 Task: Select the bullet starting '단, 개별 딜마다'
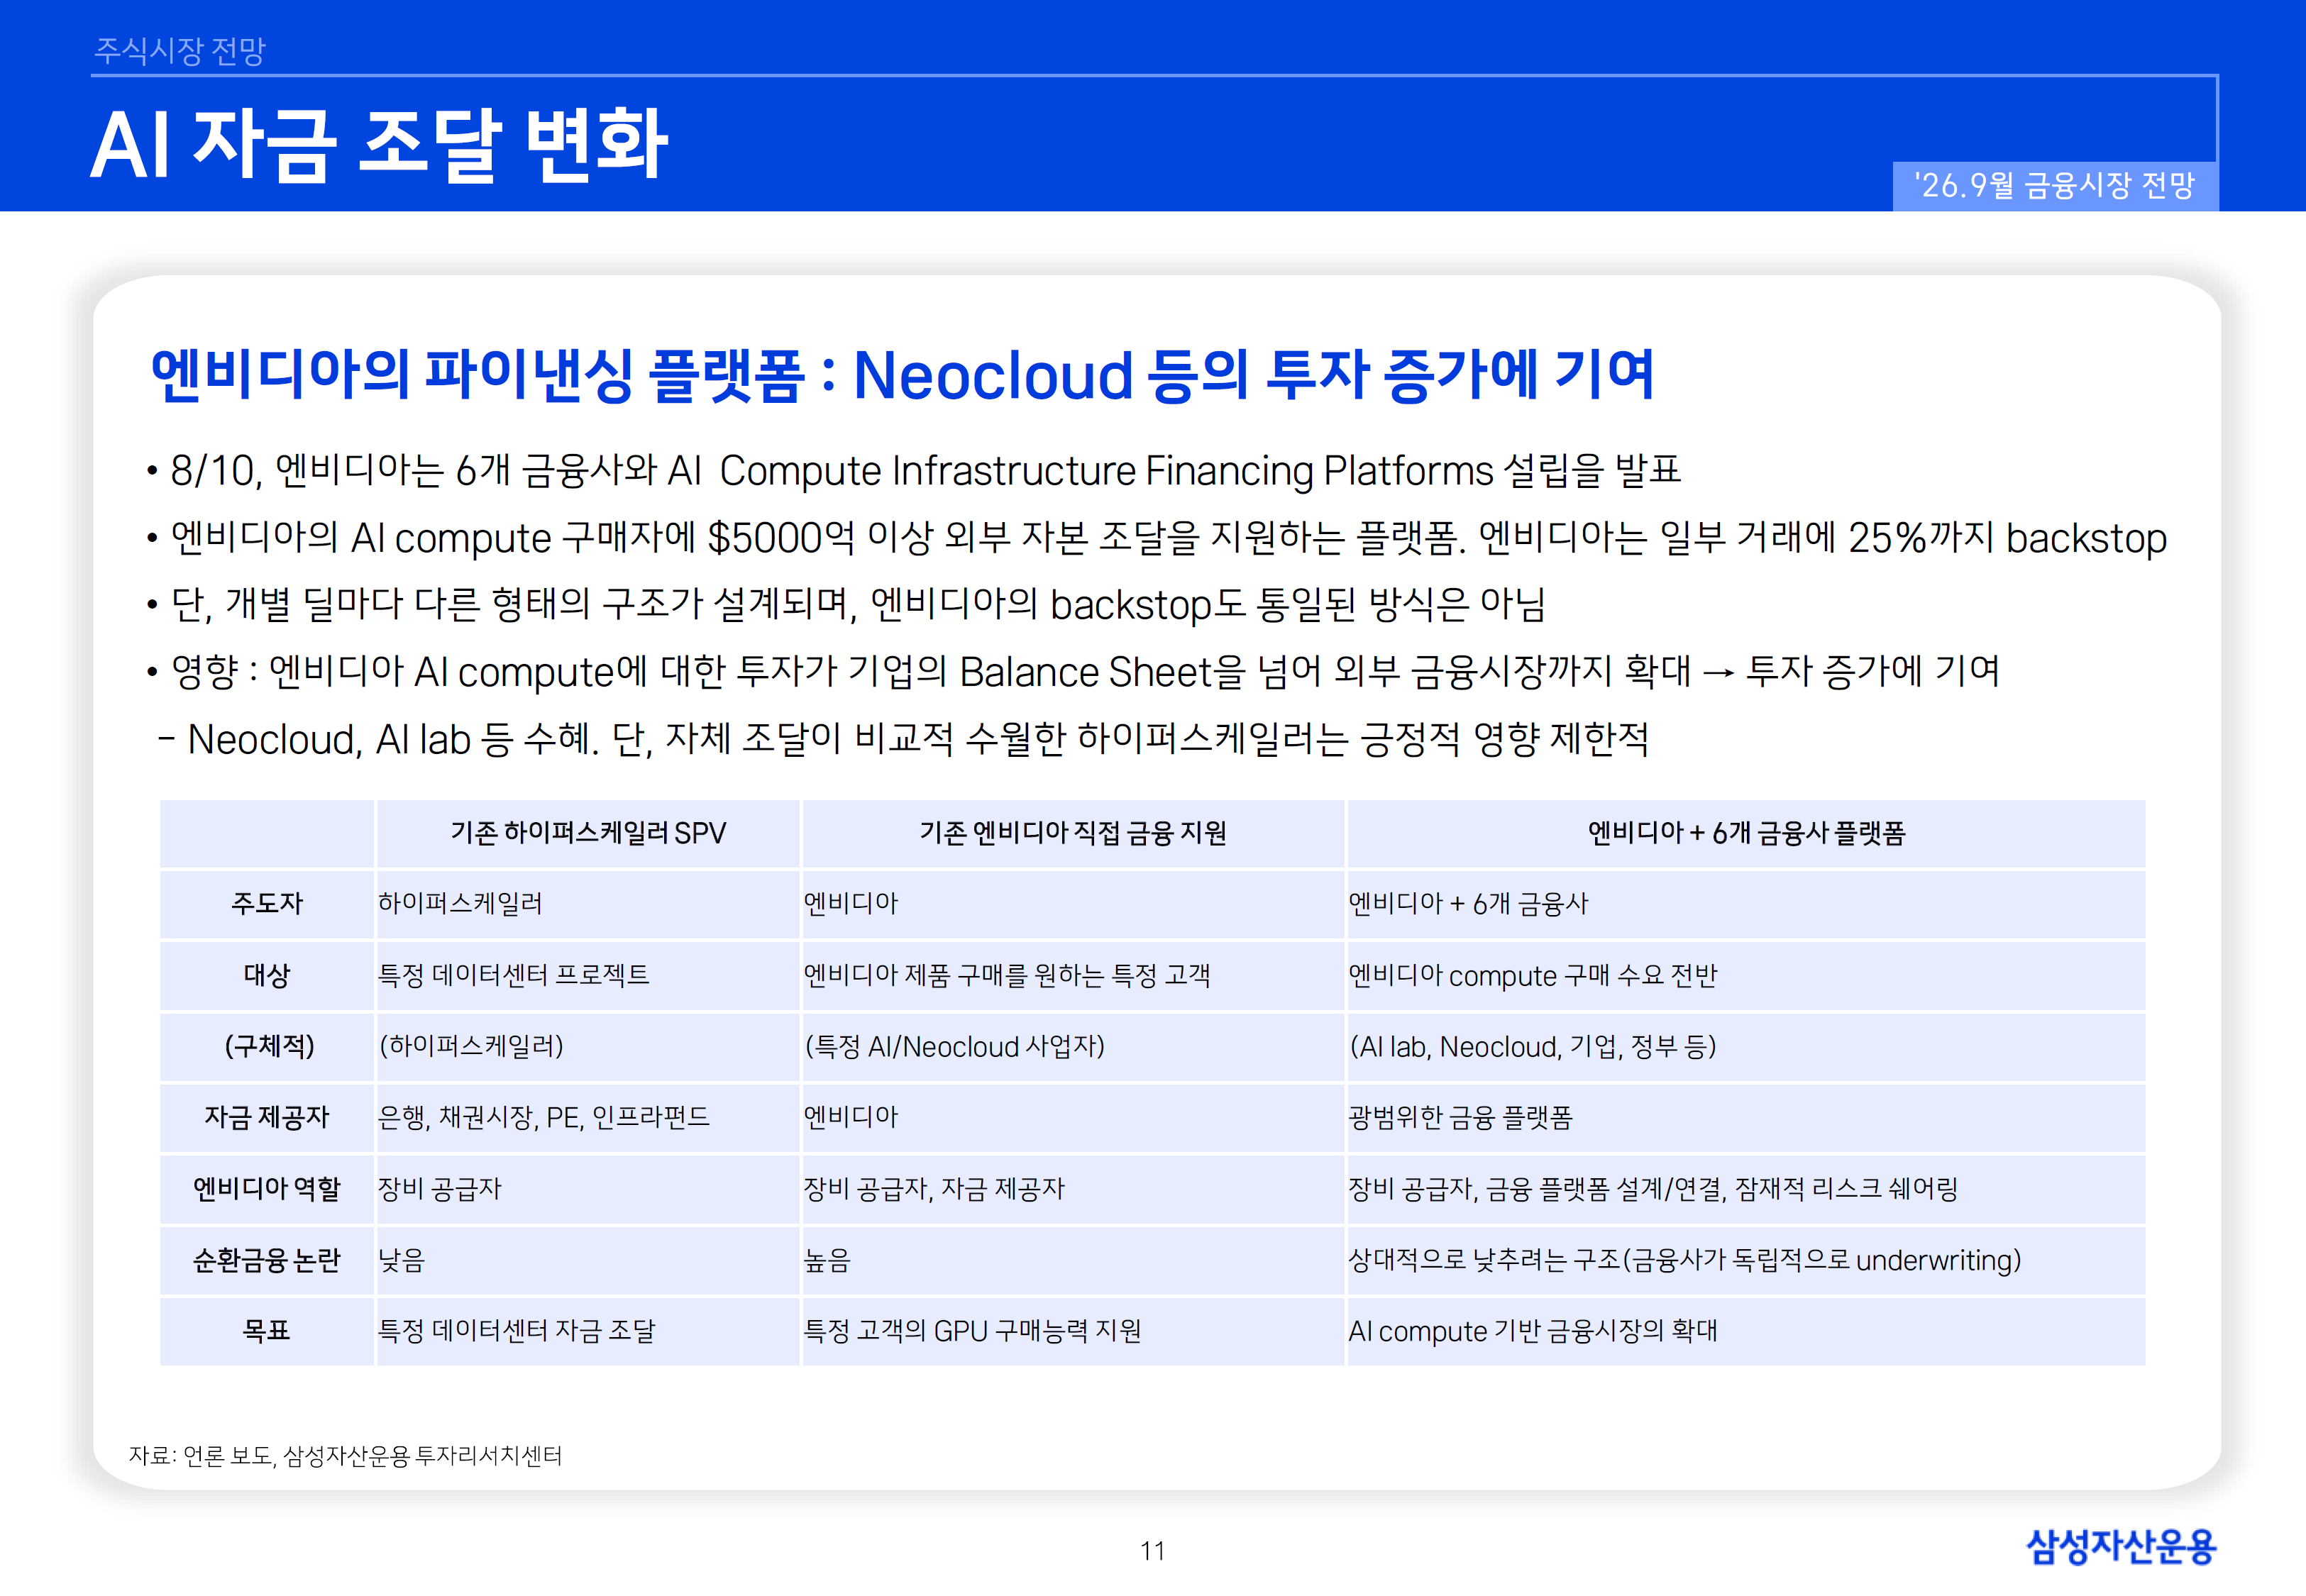tap(846, 604)
